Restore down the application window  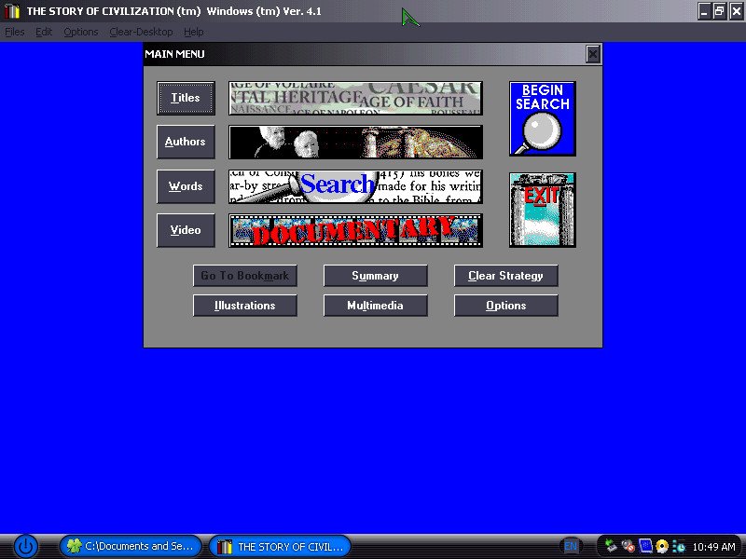click(720, 11)
